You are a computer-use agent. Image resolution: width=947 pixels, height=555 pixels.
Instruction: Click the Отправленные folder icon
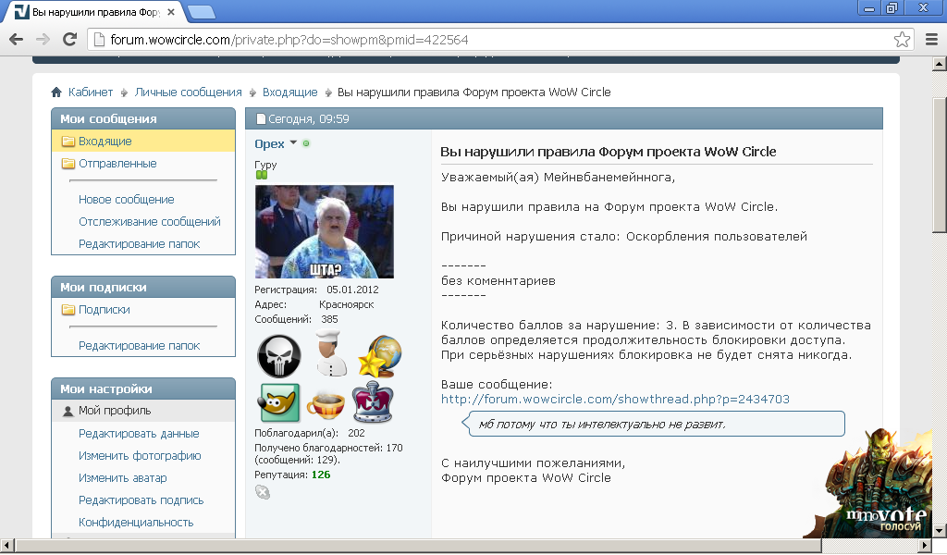(x=68, y=164)
